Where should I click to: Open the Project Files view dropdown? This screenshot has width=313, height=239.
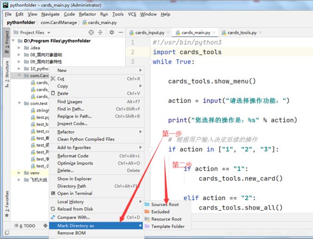pos(49,33)
